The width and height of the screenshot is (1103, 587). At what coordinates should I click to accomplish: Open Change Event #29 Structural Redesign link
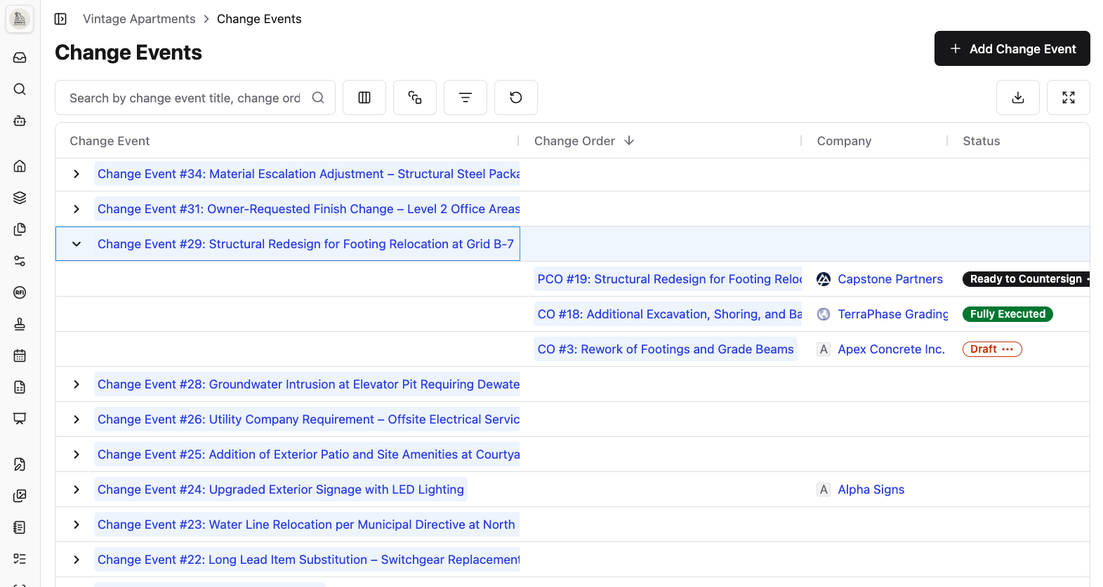tap(305, 244)
